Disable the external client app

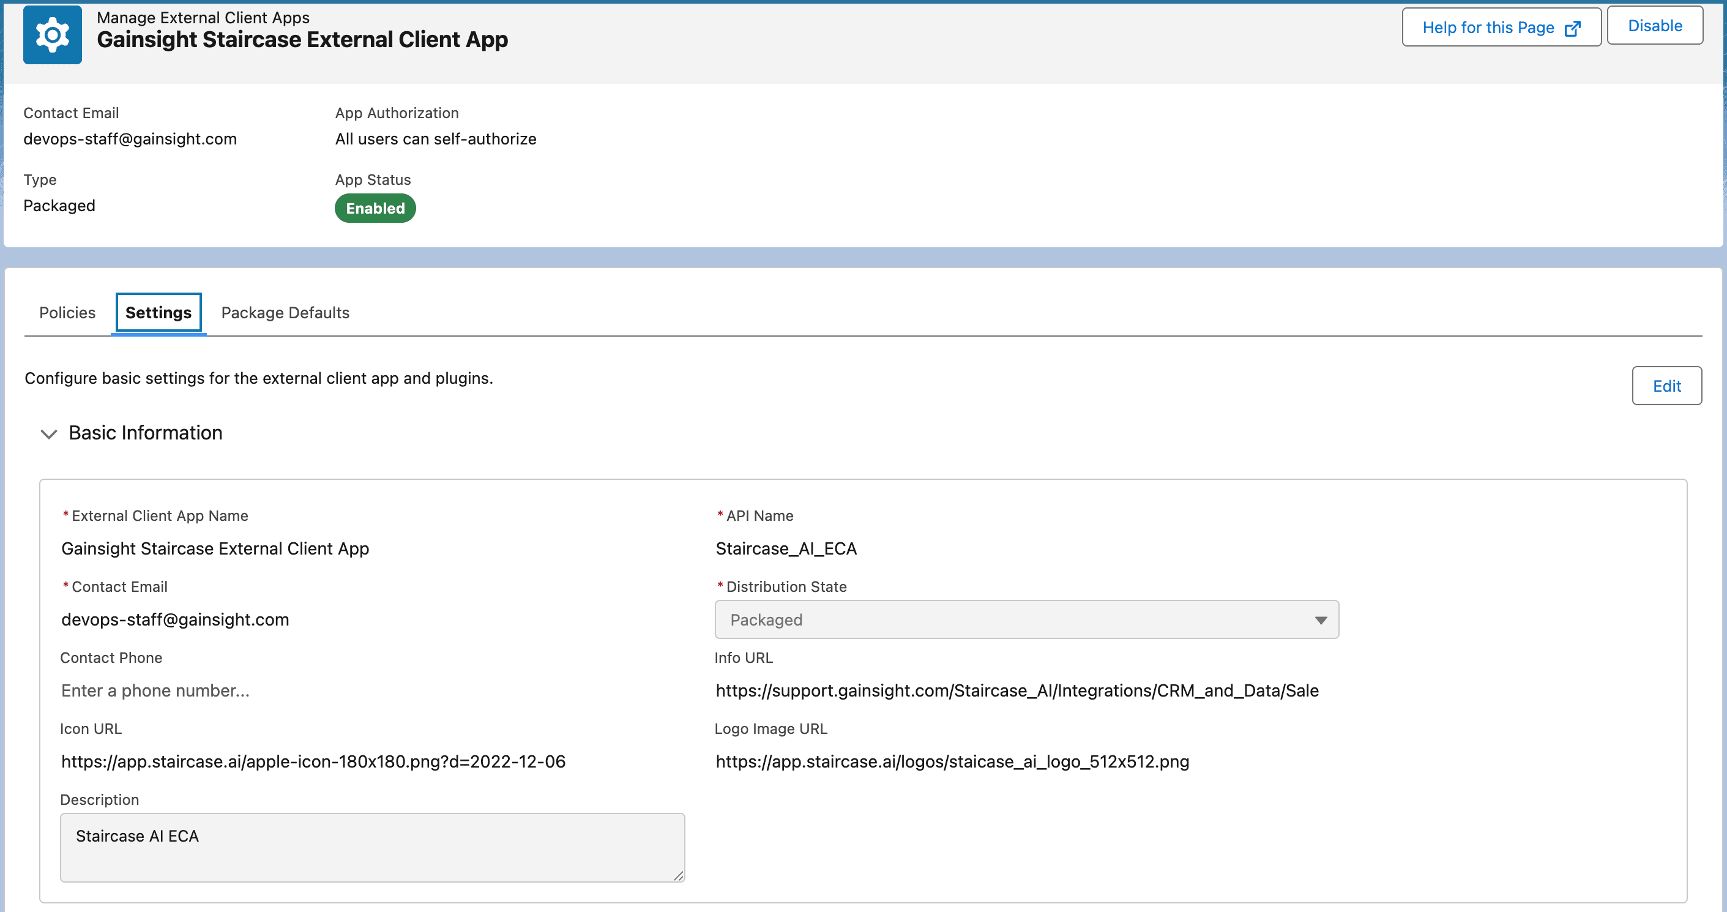click(x=1655, y=26)
